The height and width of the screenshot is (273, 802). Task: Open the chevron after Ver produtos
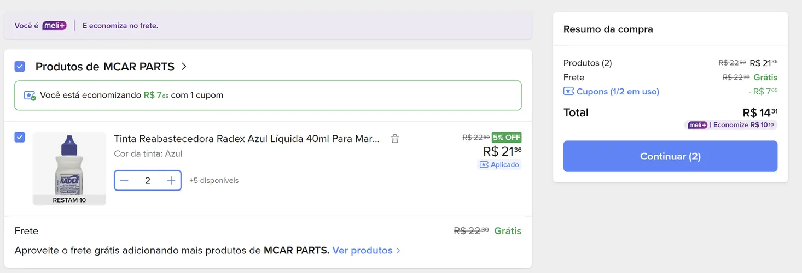[x=398, y=251]
